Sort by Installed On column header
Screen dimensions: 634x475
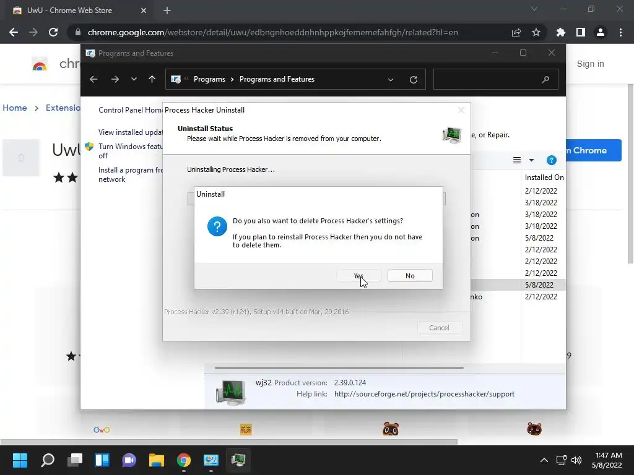point(544,178)
